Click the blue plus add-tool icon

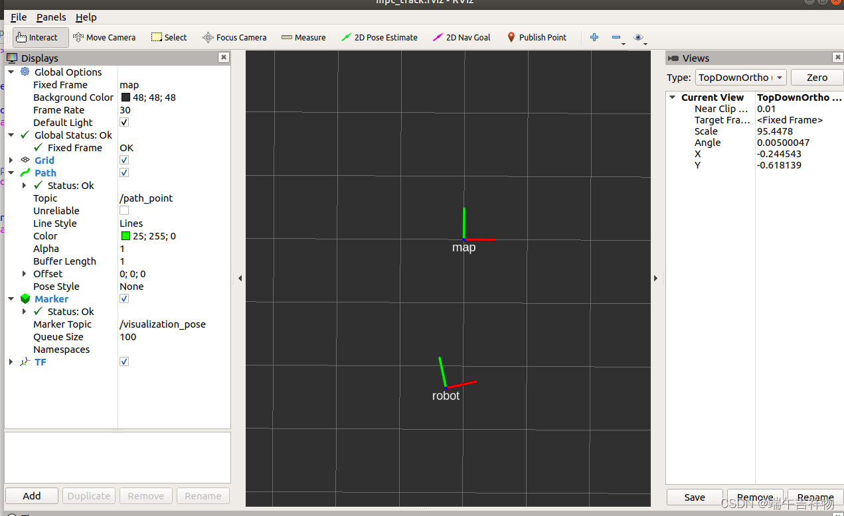(594, 37)
